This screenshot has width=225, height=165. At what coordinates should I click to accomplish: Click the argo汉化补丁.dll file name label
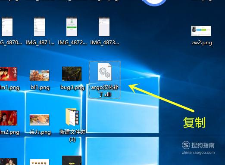[x=105, y=91]
